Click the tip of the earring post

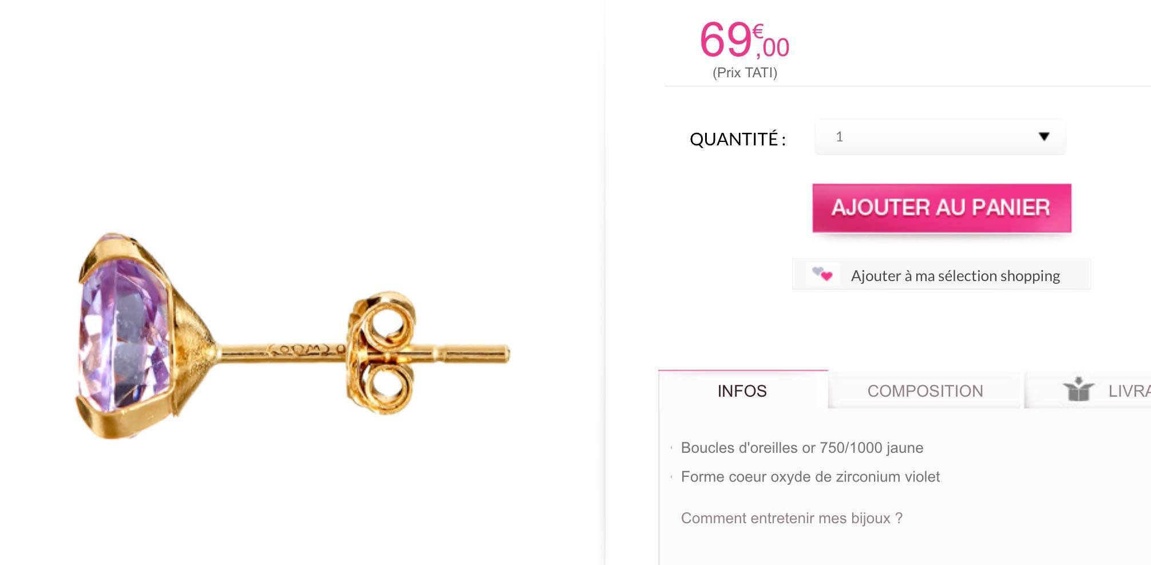point(504,354)
